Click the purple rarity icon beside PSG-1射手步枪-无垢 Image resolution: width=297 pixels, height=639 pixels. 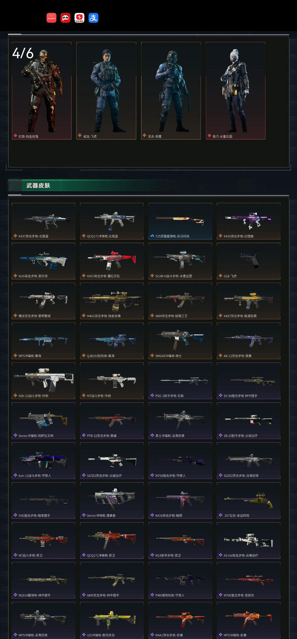coord(152,395)
